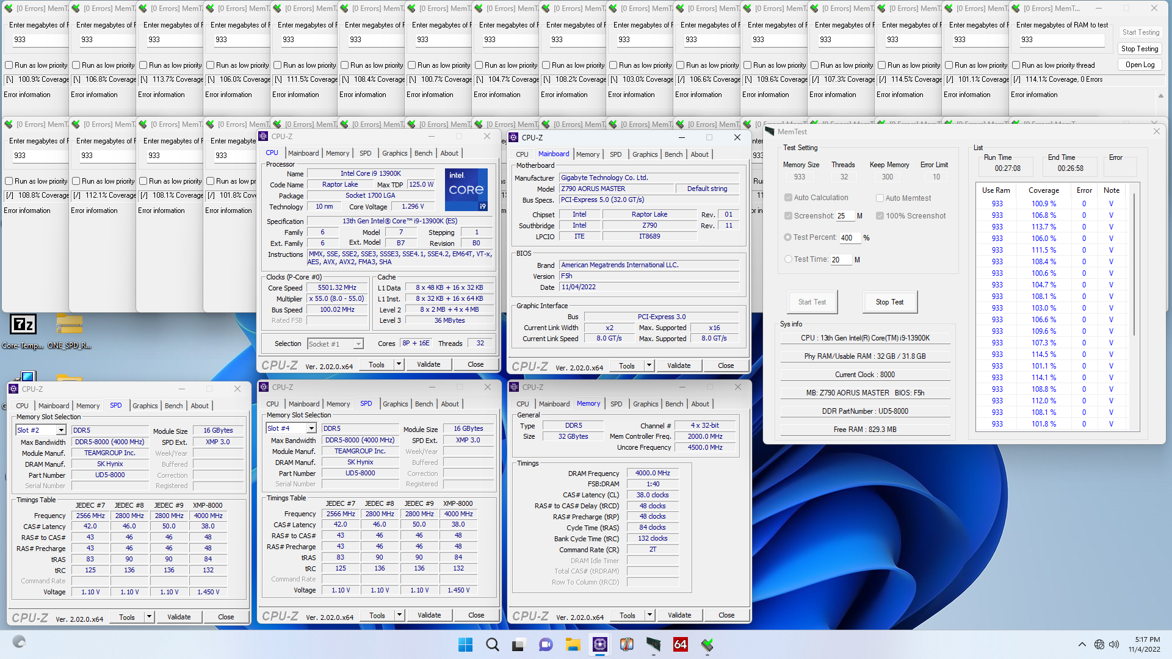Click the Core Temp thermometer taskbar icon
This screenshot has height=659, width=1172.
(626, 644)
